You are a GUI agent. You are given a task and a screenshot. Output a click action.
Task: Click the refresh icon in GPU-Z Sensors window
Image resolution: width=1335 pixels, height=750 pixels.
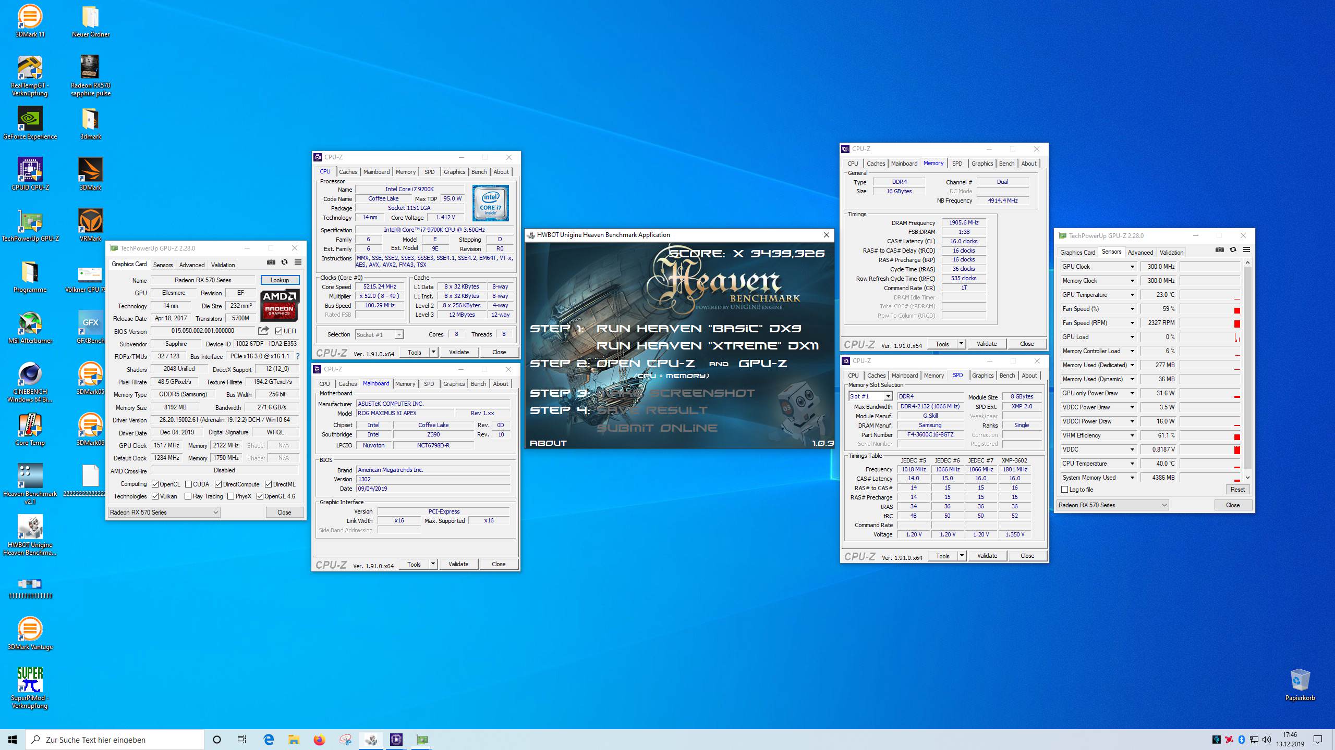coord(1233,250)
